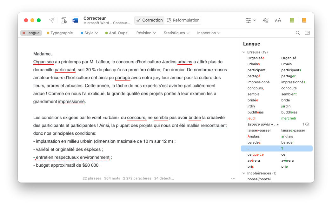
Task: Click the document checkmark icon in toolbar
Action: 64,20
